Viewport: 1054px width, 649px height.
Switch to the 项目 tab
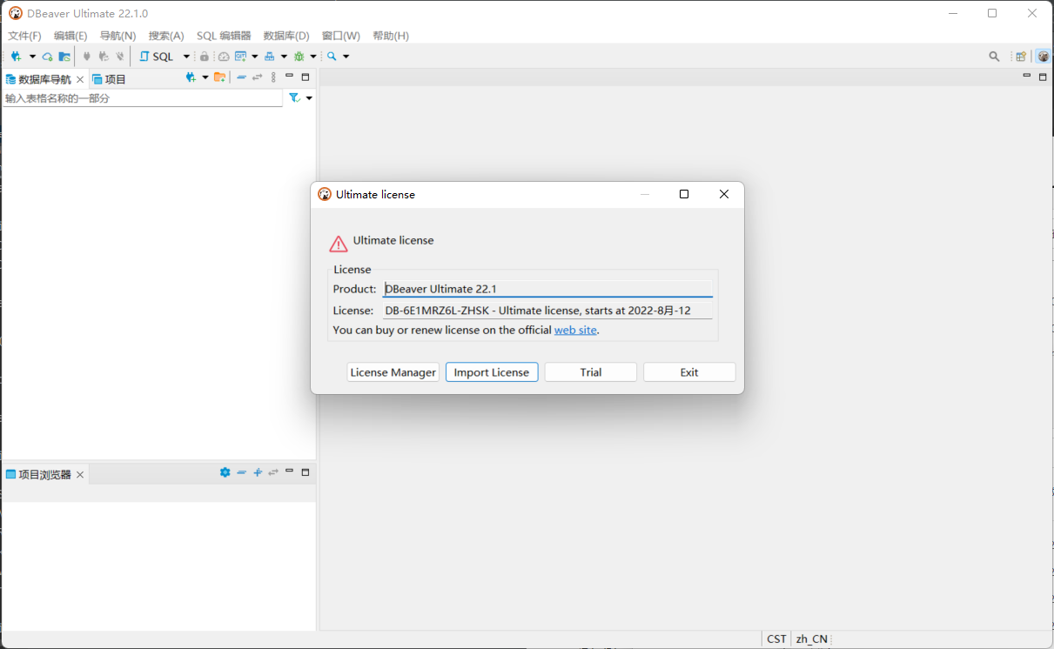click(x=110, y=79)
